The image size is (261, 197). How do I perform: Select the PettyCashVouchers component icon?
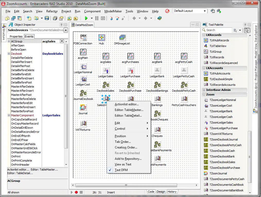tap(184, 99)
